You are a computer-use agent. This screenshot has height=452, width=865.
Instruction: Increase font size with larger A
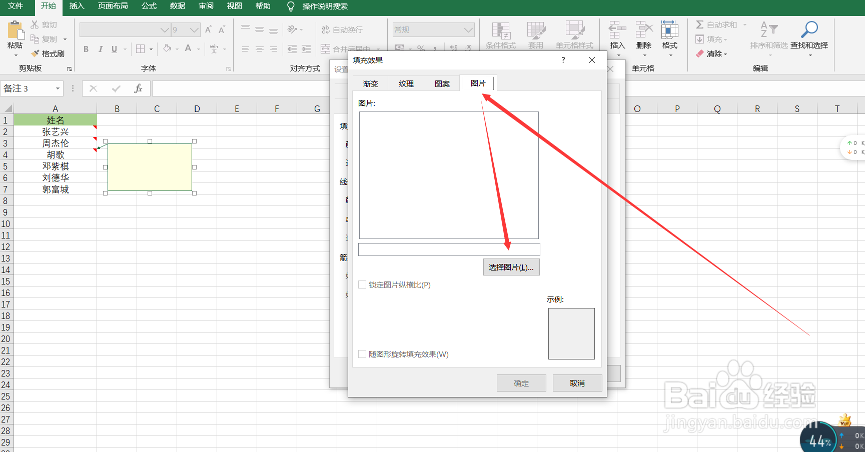[208, 29]
